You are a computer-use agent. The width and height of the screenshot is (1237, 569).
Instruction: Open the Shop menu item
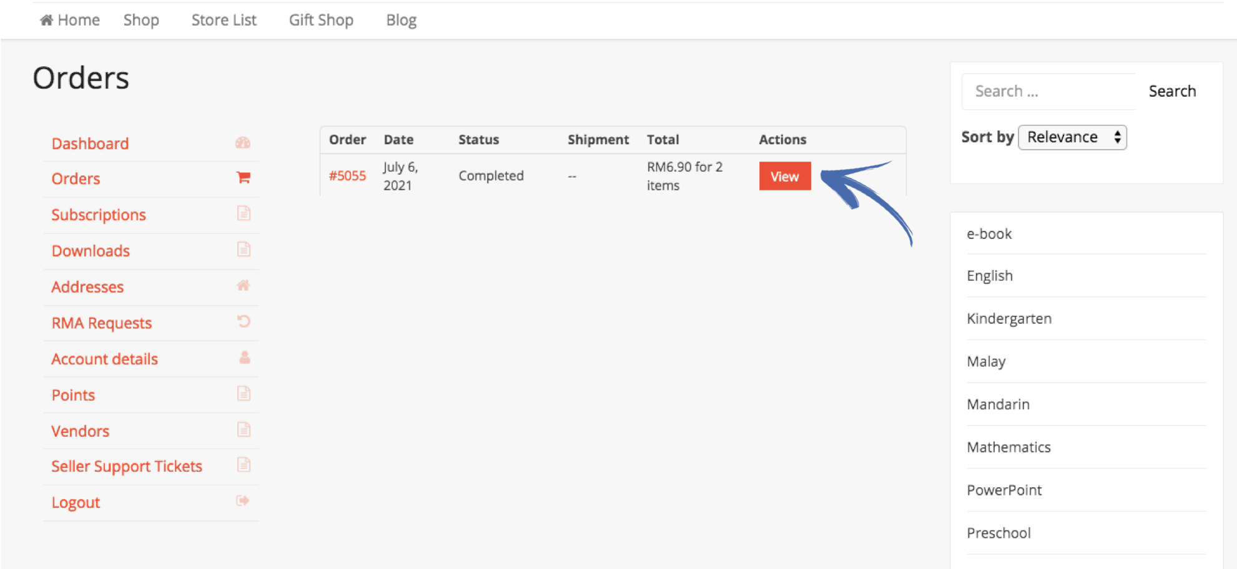(x=141, y=20)
